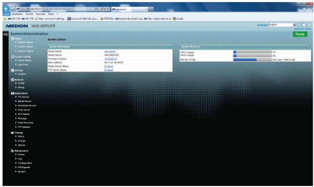The image size is (314, 187).
Task: Click the green Ready status button
Action: pos(300,34)
